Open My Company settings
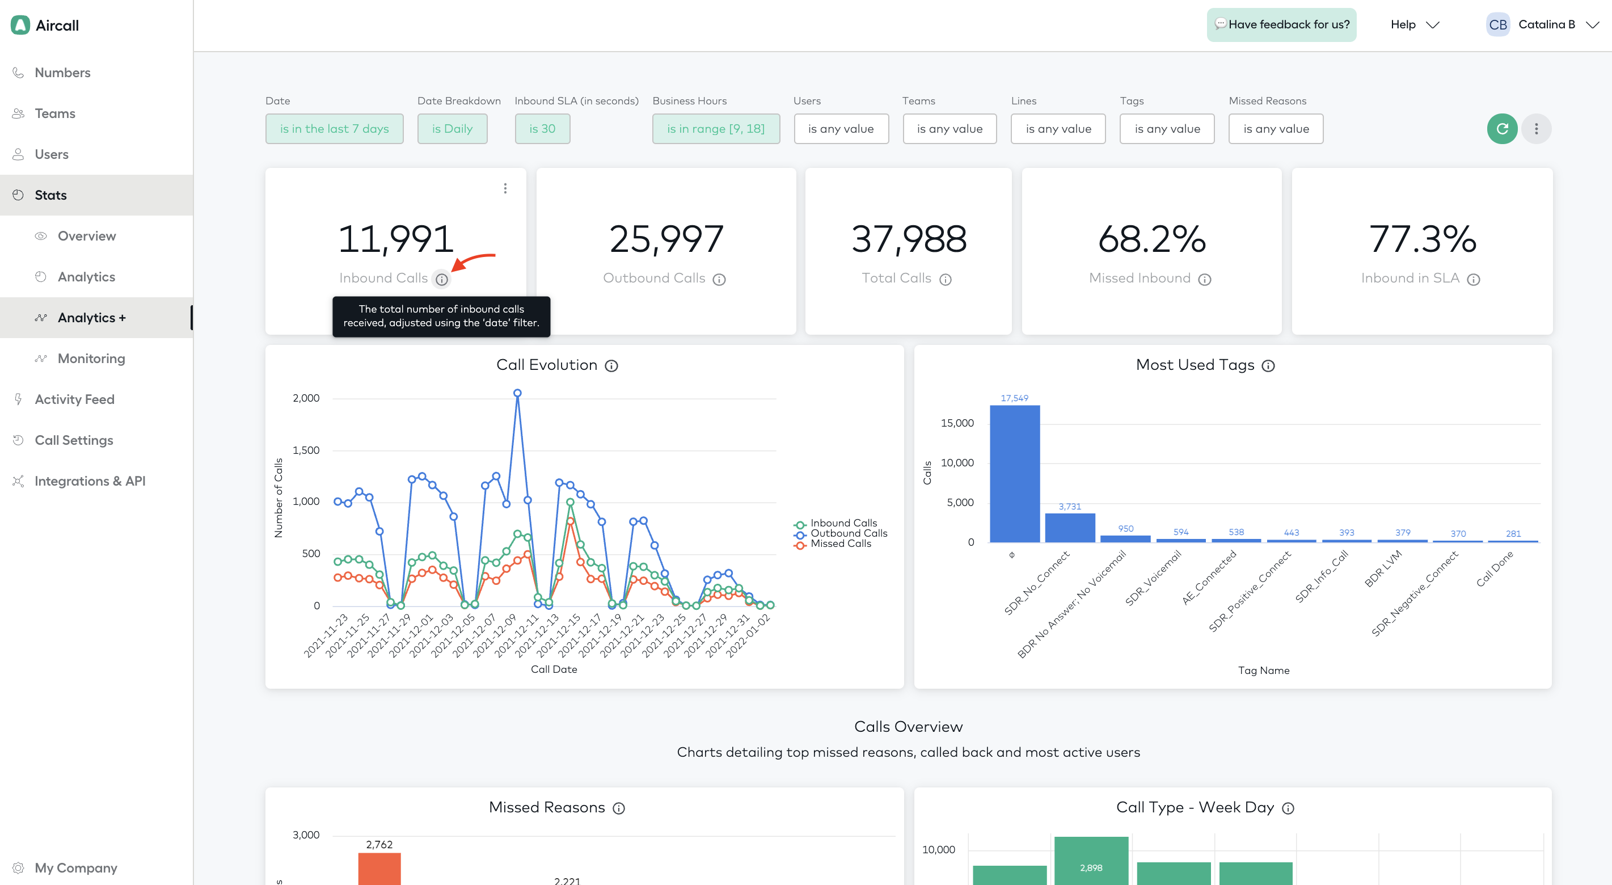The image size is (1612, 885). pyautogui.click(x=96, y=867)
